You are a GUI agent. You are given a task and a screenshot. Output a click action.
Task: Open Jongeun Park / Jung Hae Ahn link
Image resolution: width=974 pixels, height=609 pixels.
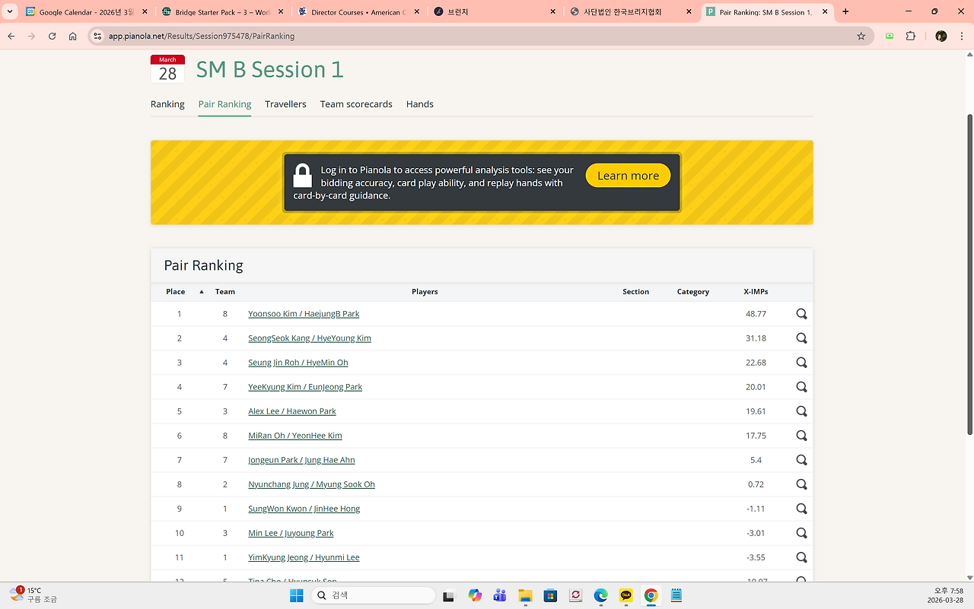click(301, 460)
